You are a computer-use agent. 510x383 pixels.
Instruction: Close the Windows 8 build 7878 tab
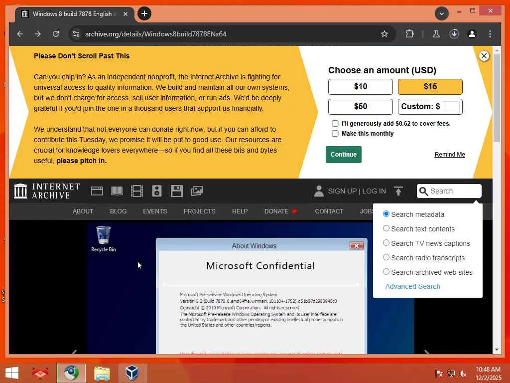coord(125,14)
